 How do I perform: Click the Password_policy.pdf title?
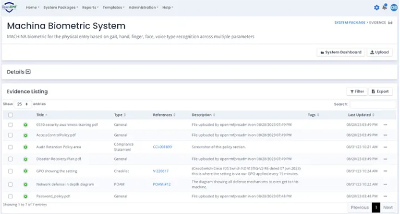[x=53, y=196]
